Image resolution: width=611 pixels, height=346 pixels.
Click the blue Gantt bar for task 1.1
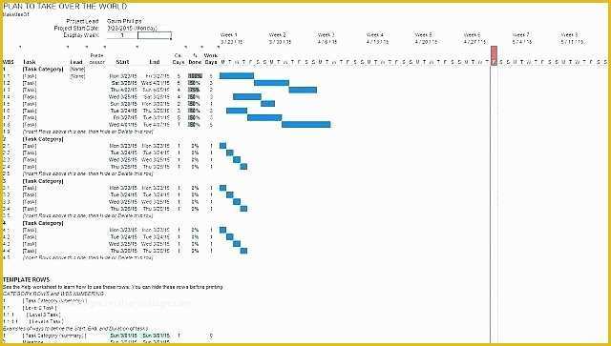(x=237, y=76)
